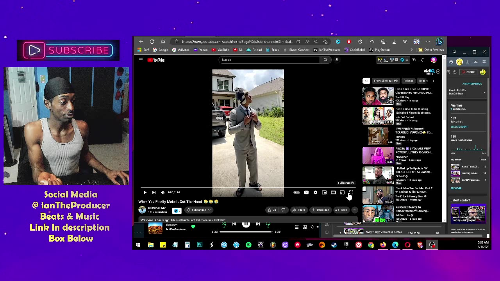Open Photoshop from the taskbar
500x281 pixels.
click(200, 245)
